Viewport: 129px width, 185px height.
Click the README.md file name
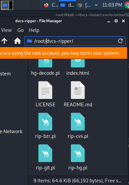[x=78, y=105]
